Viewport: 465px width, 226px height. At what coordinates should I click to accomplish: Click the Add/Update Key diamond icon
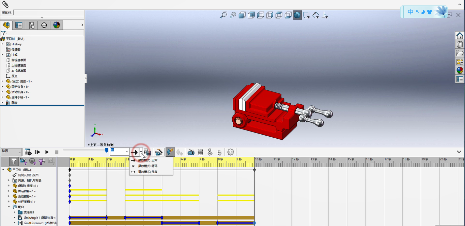point(180,152)
